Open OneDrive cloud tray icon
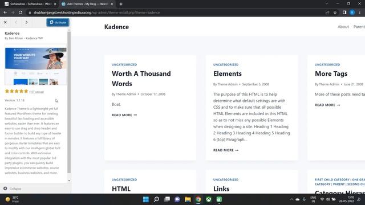This screenshot has height=205, width=365. 298,199
